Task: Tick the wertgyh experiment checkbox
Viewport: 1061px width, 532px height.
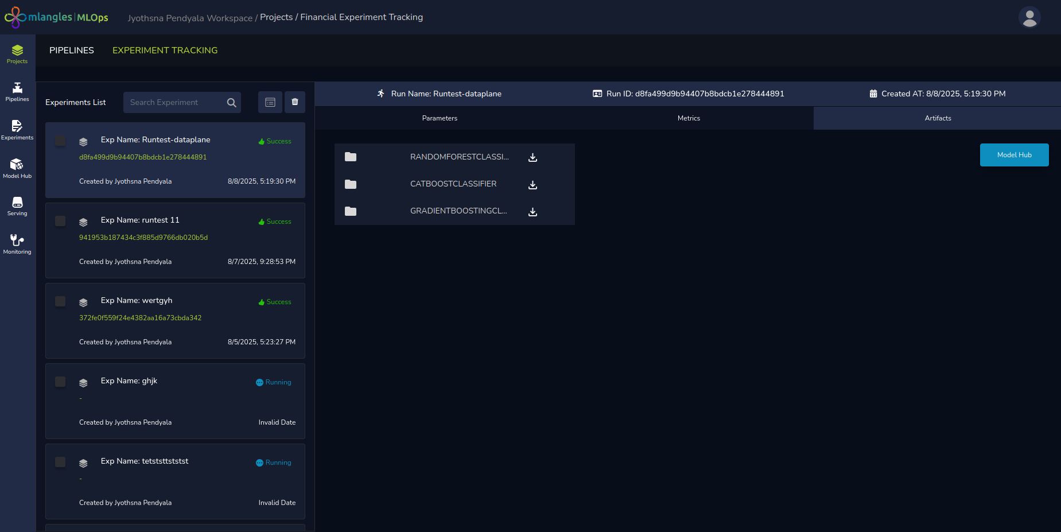Action: (60, 301)
